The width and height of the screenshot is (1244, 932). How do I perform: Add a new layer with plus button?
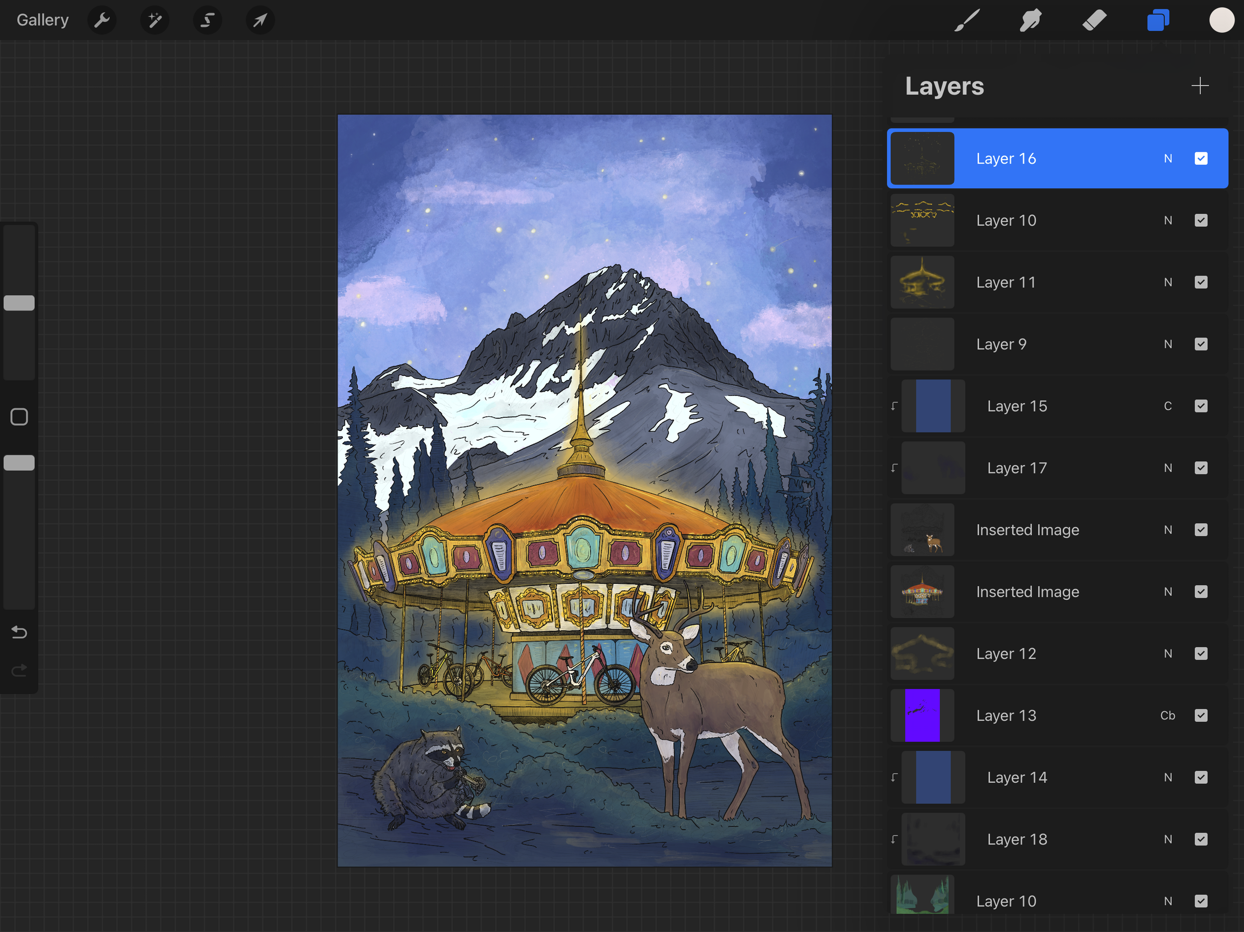click(1200, 86)
